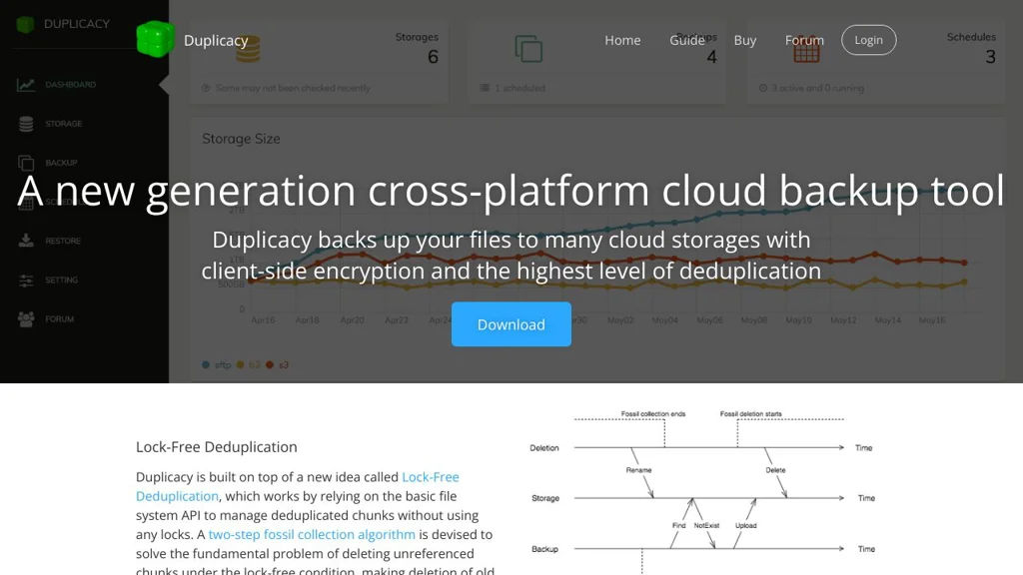The width and height of the screenshot is (1023, 575).
Task: Click '3 active and 0 running' status text
Action: pyautogui.click(x=817, y=88)
